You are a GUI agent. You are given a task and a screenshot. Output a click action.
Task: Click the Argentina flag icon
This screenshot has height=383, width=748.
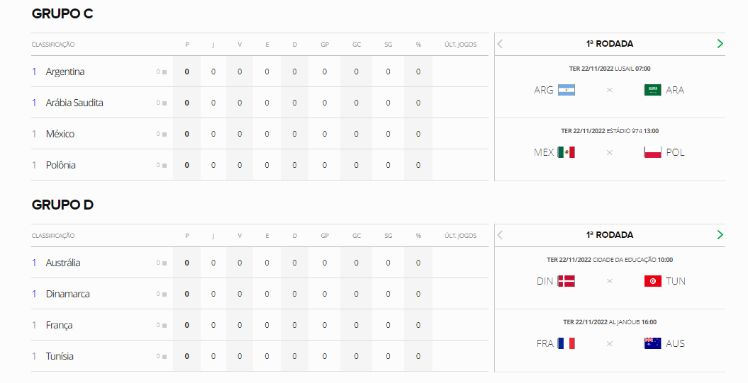tap(566, 90)
